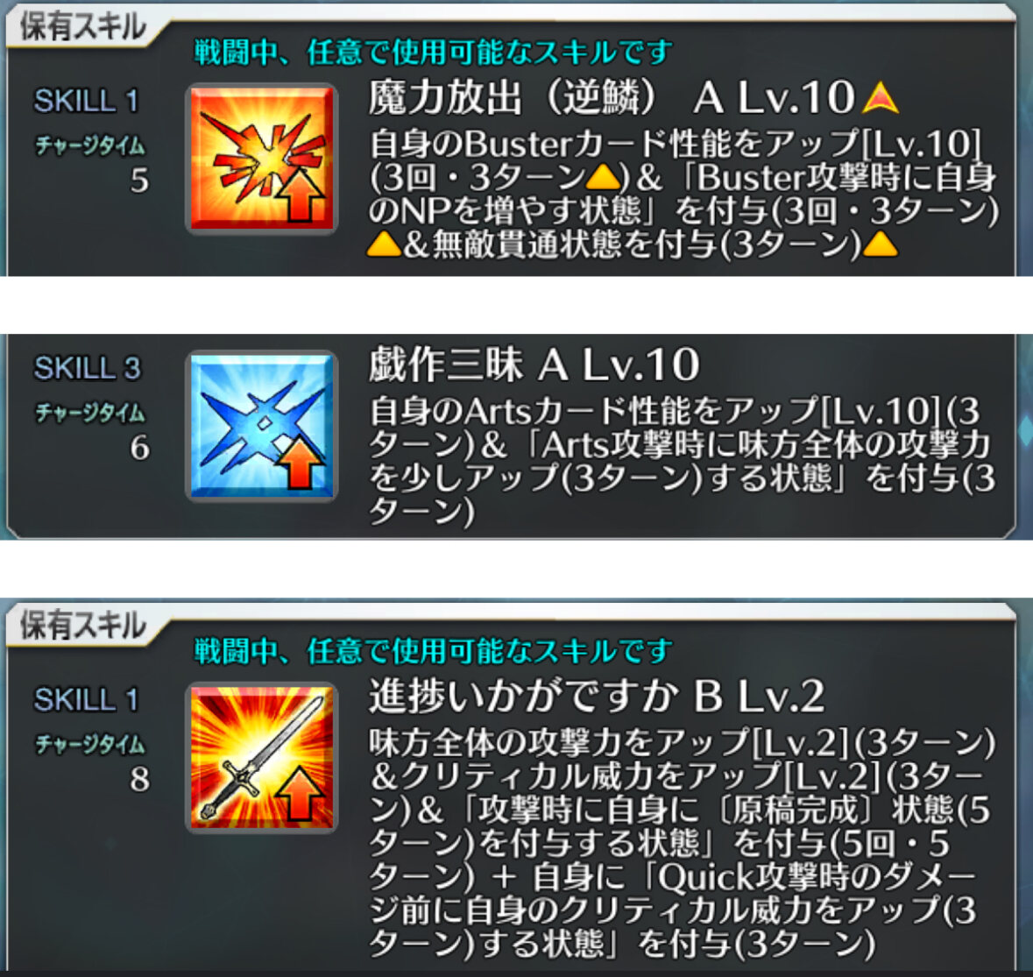Click the SKILL 3 label
The height and width of the screenshot is (977, 1033).
pyautogui.click(x=87, y=368)
